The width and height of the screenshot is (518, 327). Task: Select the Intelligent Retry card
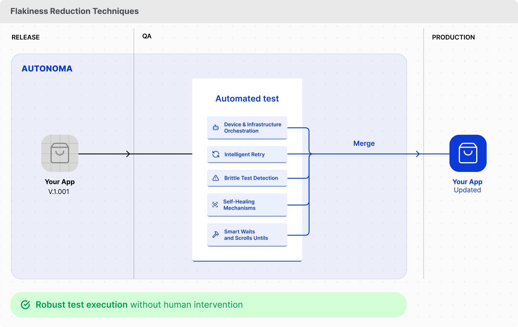pyautogui.click(x=247, y=154)
